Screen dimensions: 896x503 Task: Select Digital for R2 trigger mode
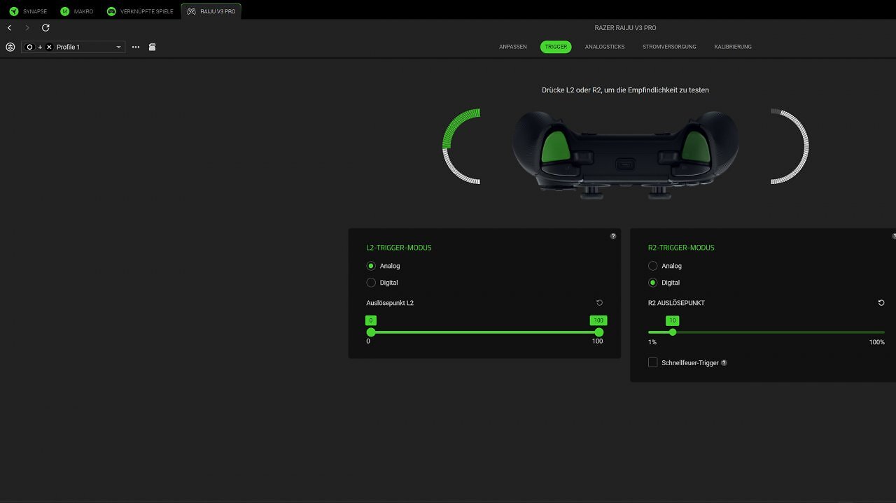653,283
